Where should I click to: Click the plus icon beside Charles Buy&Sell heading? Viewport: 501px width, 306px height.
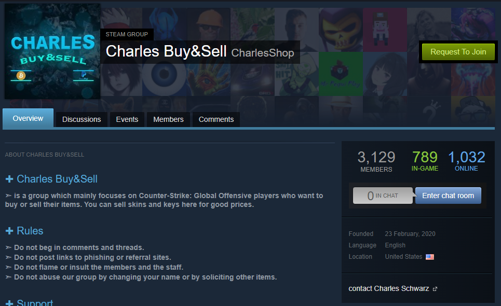pos(9,179)
